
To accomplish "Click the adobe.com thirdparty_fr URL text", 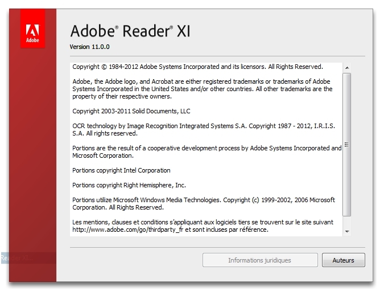I will 128,230.
